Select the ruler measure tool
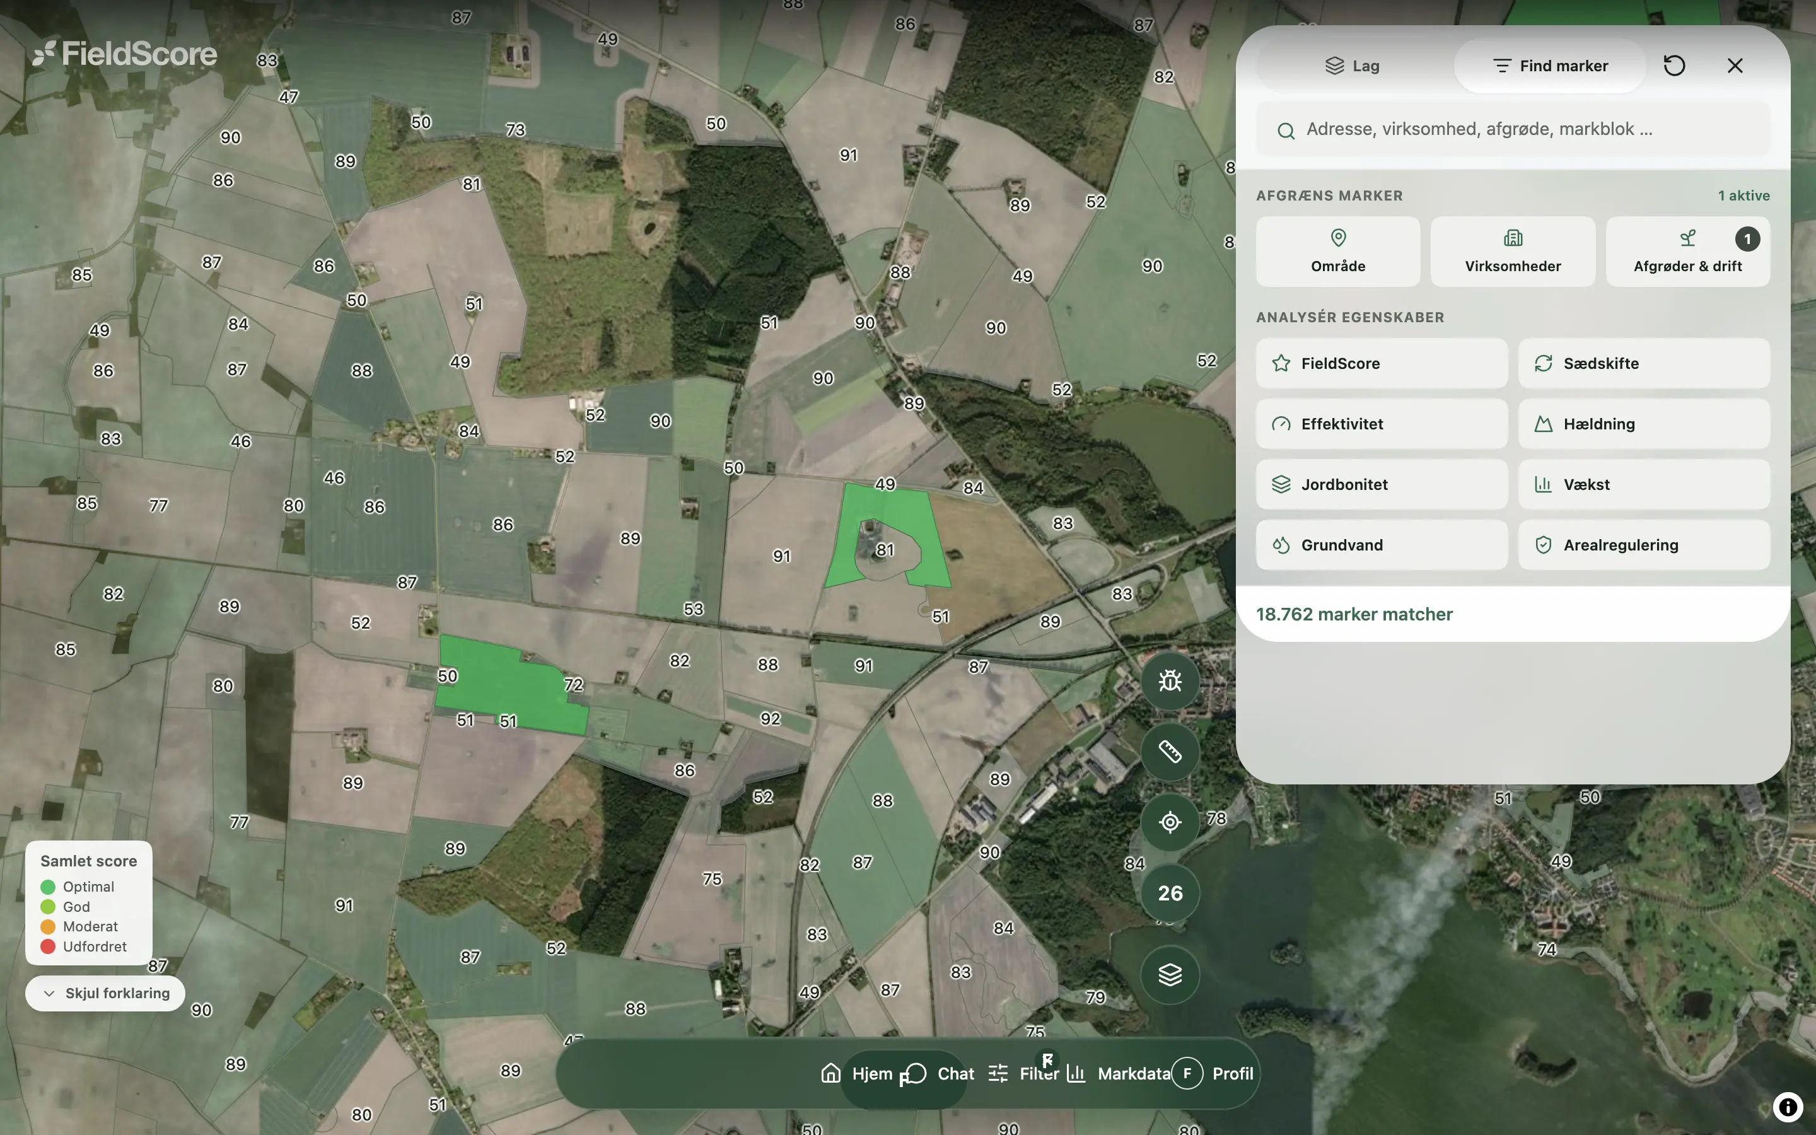 click(x=1170, y=752)
